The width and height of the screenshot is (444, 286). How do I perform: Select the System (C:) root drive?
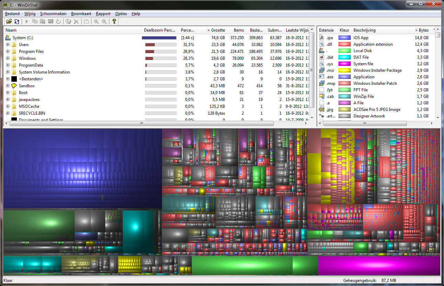coord(23,38)
